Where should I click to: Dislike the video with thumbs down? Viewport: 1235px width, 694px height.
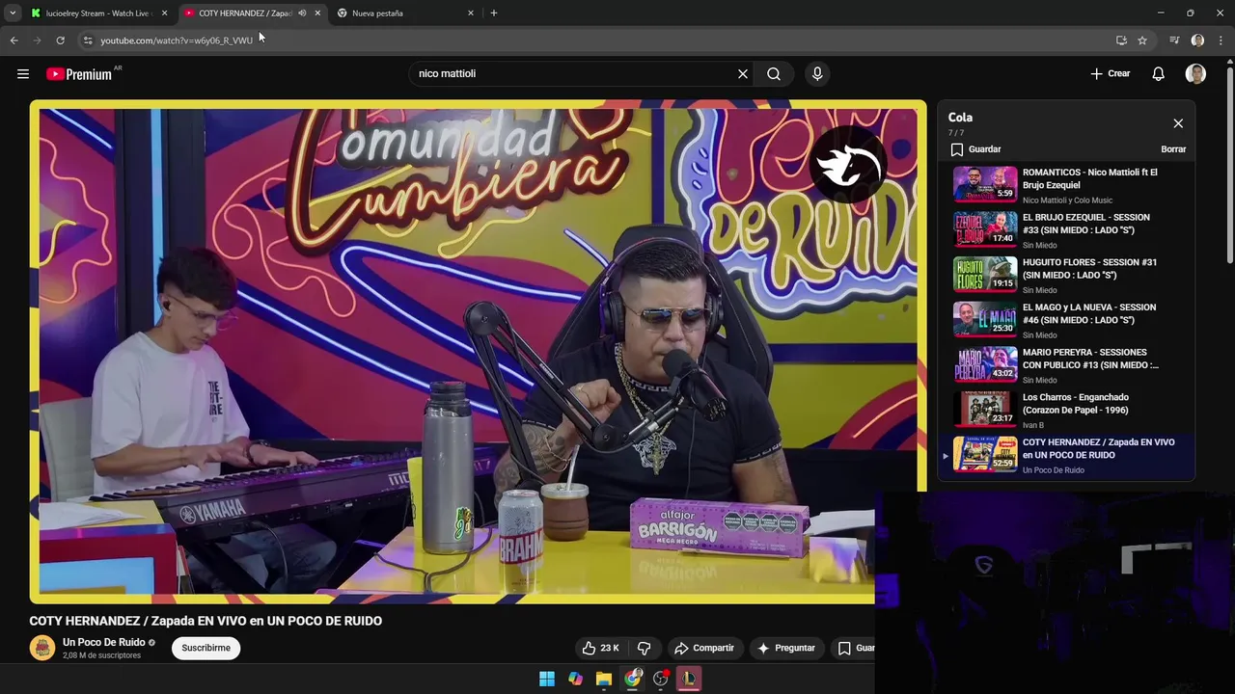click(644, 648)
